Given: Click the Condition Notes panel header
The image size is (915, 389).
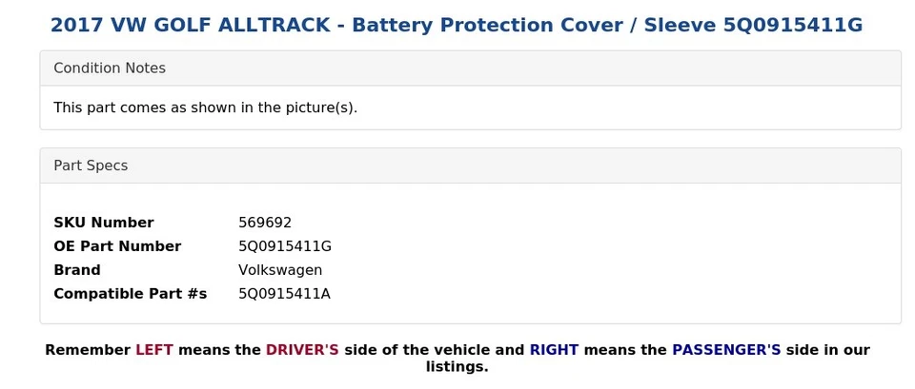Looking at the screenshot, I should (x=110, y=68).
